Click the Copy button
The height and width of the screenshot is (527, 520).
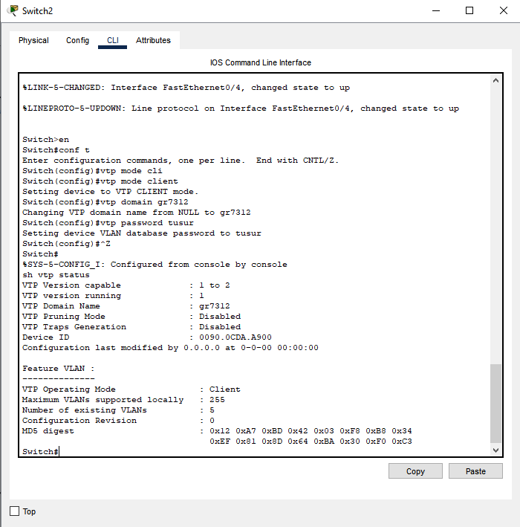click(x=415, y=471)
